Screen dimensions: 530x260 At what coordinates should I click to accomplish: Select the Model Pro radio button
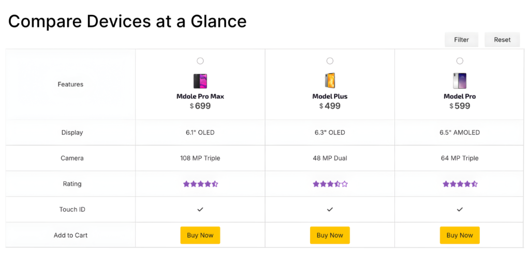tap(460, 61)
